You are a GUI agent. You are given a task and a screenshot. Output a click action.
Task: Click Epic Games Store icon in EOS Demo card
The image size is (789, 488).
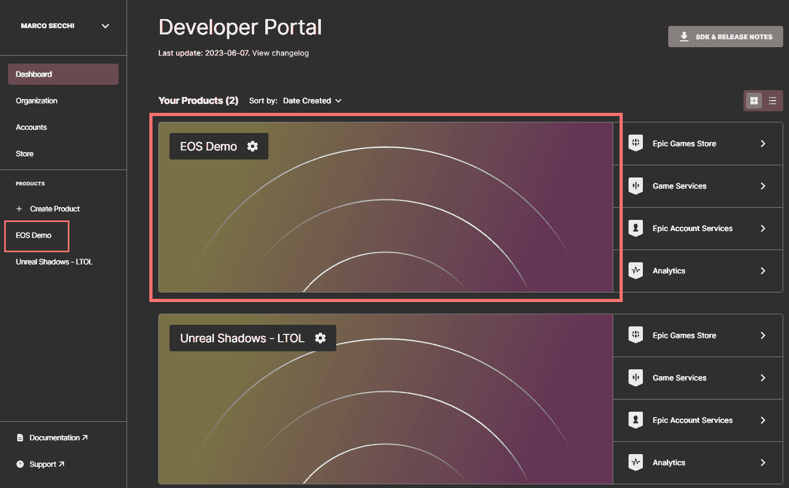click(635, 143)
